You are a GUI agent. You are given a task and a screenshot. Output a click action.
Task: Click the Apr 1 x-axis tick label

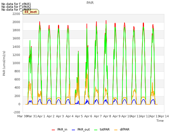(x=41, y=116)
